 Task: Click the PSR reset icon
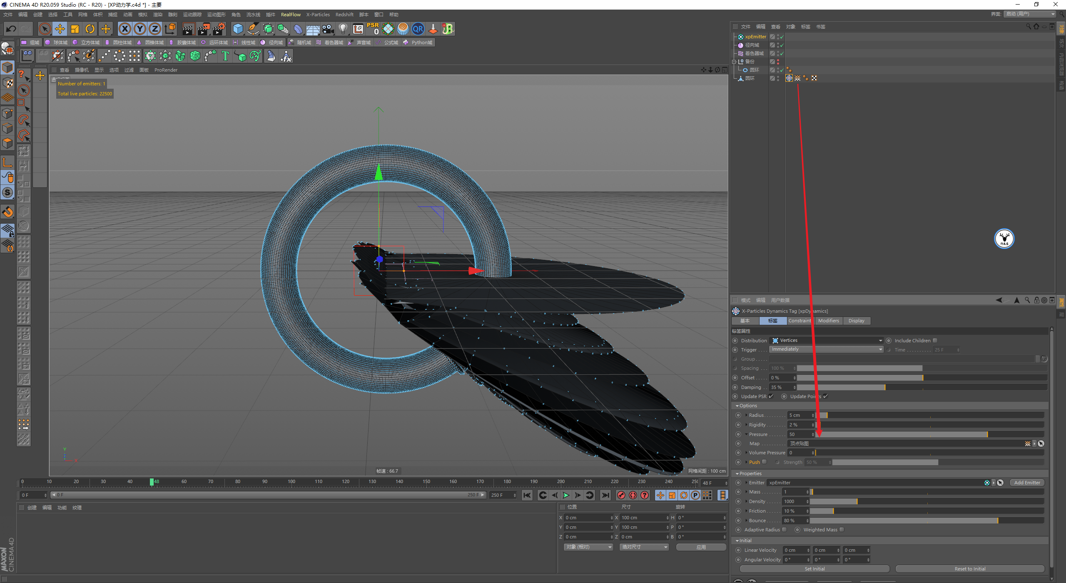[x=373, y=29]
